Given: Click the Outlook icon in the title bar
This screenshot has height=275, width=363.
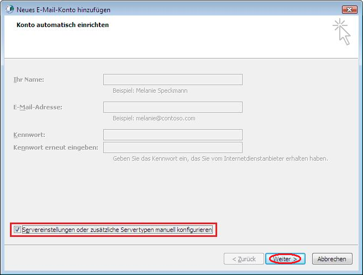Looking at the screenshot, I should point(9,9).
